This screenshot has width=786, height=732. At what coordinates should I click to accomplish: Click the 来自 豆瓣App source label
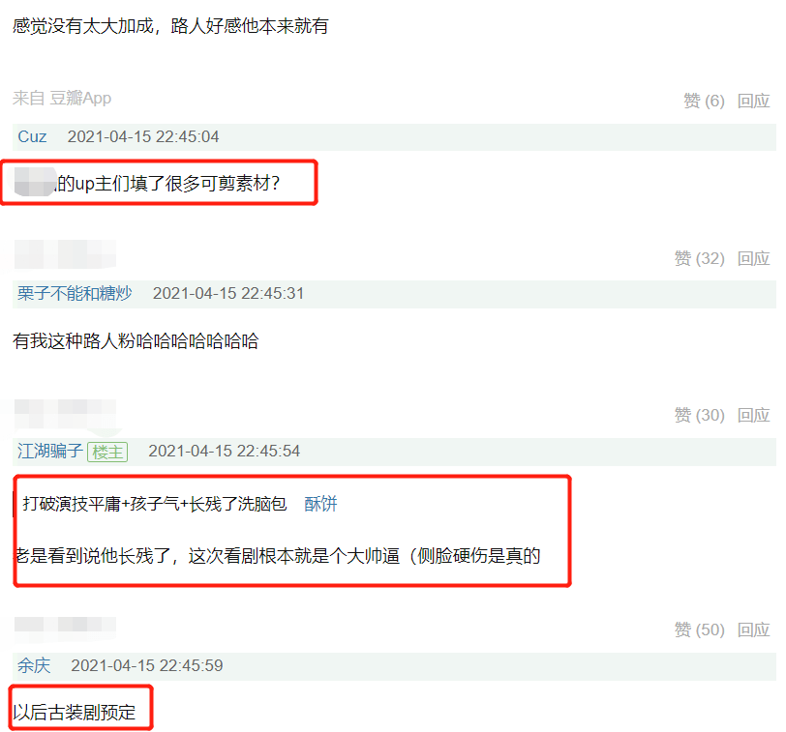click(x=62, y=98)
